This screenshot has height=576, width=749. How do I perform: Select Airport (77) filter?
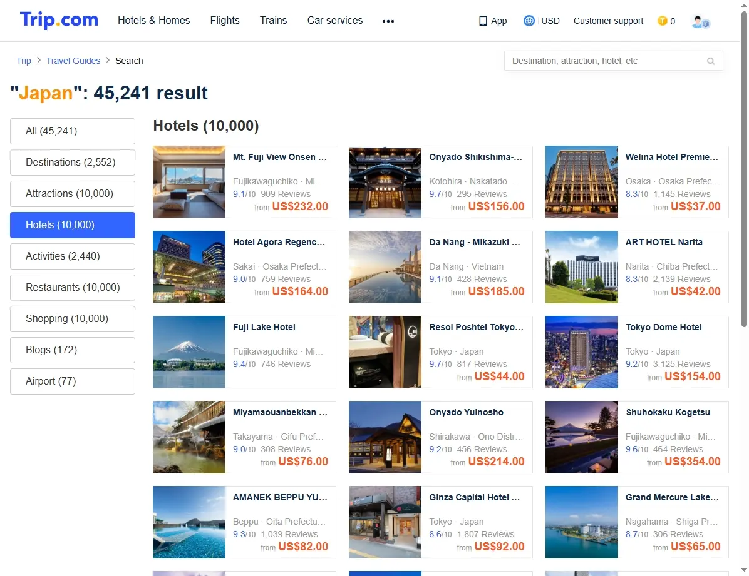[73, 381]
